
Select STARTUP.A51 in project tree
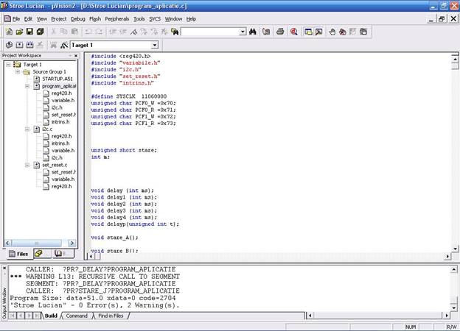(55, 79)
